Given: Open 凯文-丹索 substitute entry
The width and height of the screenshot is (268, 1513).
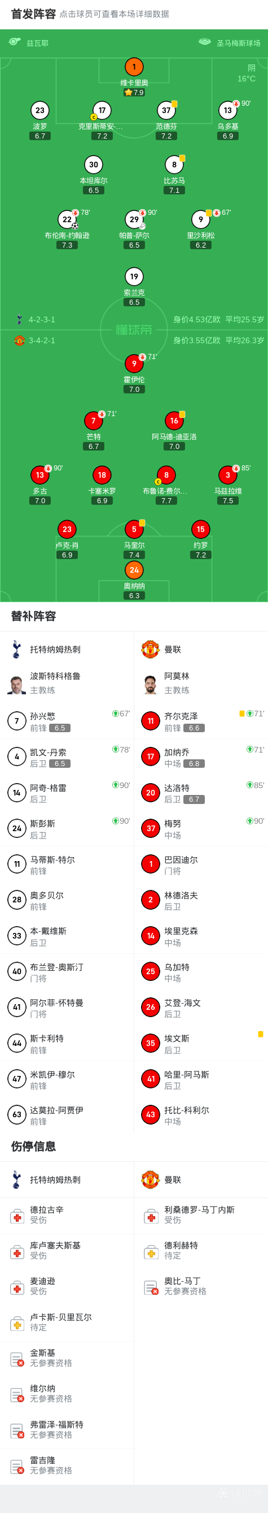Looking at the screenshot, I should point(67,757).
